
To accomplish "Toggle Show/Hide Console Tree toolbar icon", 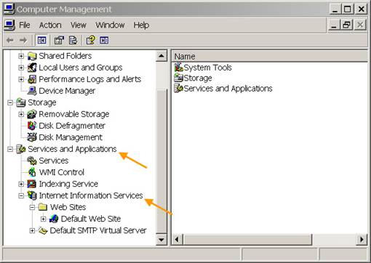I will (x=41, y=40).
